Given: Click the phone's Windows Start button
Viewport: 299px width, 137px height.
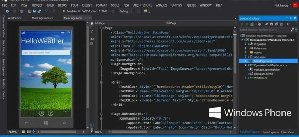Looking at the screenshot, I should pyautogui.click(x=46, y=123).
